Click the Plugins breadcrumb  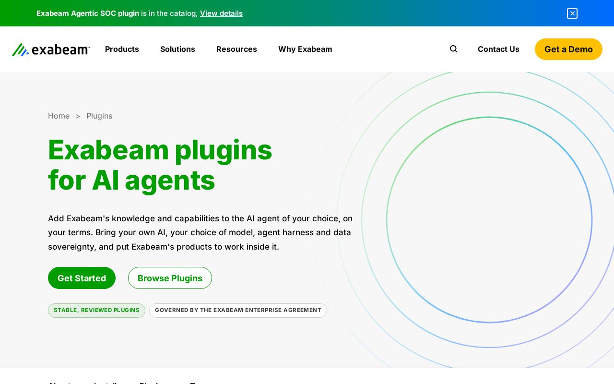click(99, 116)
